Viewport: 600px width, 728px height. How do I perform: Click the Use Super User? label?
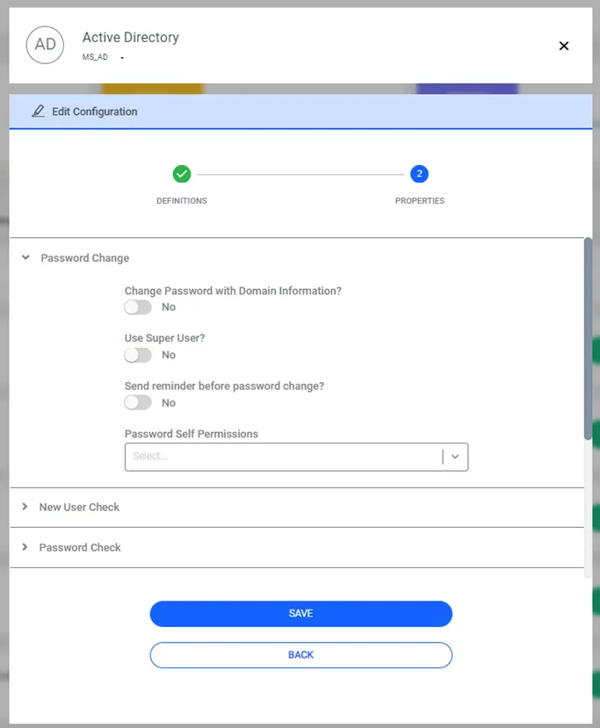(165, 338)
